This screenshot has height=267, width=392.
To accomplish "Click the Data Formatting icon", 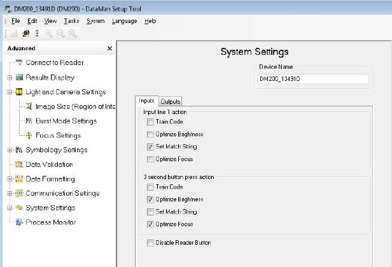I will pyautogui.click(x=19, y=178).
